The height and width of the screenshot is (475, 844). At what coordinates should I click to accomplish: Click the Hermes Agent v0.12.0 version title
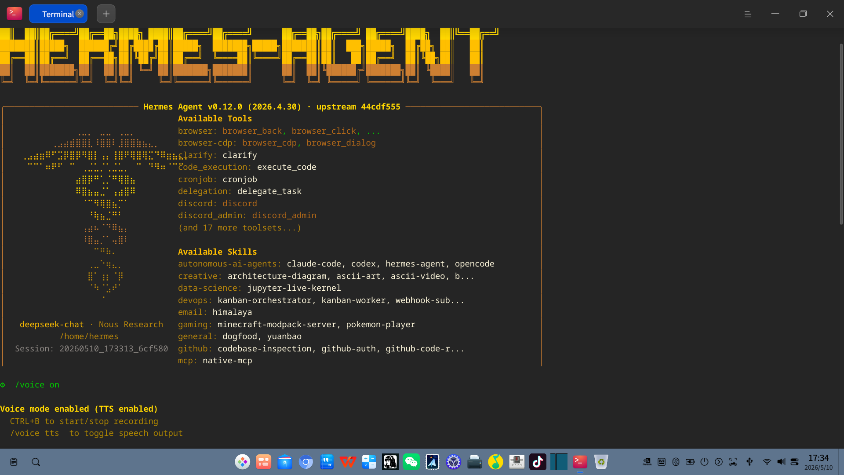[x=272, y=107]
